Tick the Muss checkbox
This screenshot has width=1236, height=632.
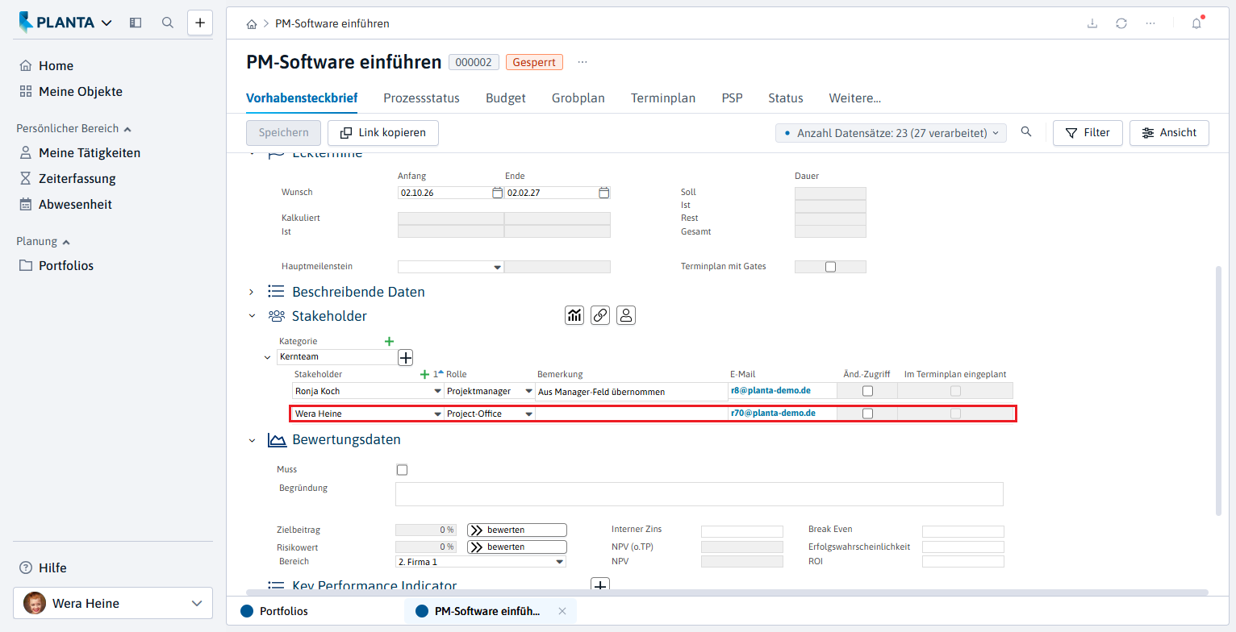click(402, 470)
